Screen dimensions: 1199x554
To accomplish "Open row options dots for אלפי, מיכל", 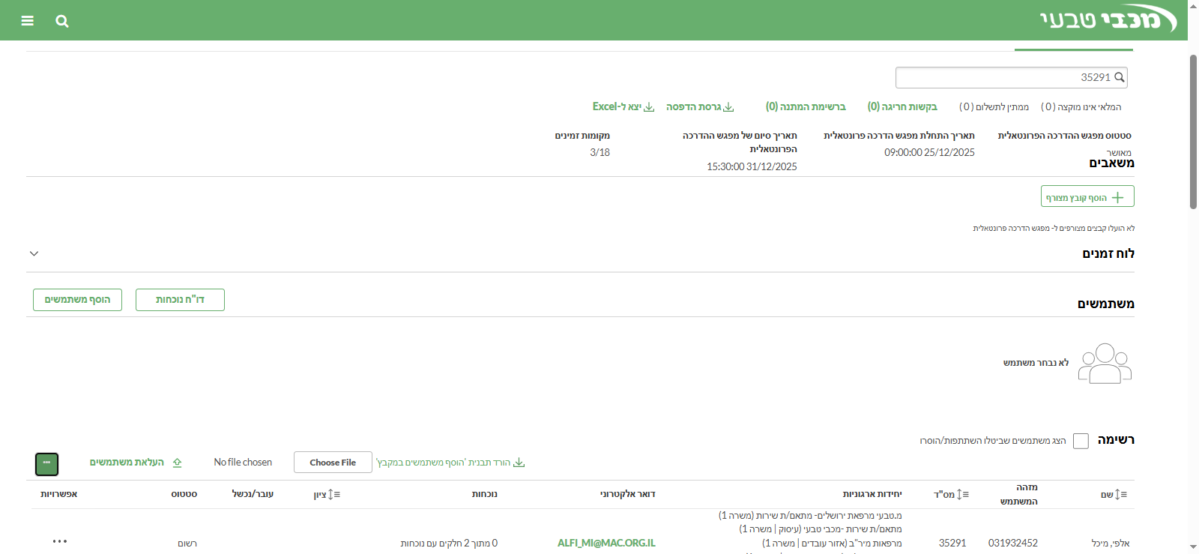I will (60, 541).
